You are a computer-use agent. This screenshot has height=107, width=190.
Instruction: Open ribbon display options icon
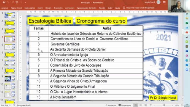[164, 2]
